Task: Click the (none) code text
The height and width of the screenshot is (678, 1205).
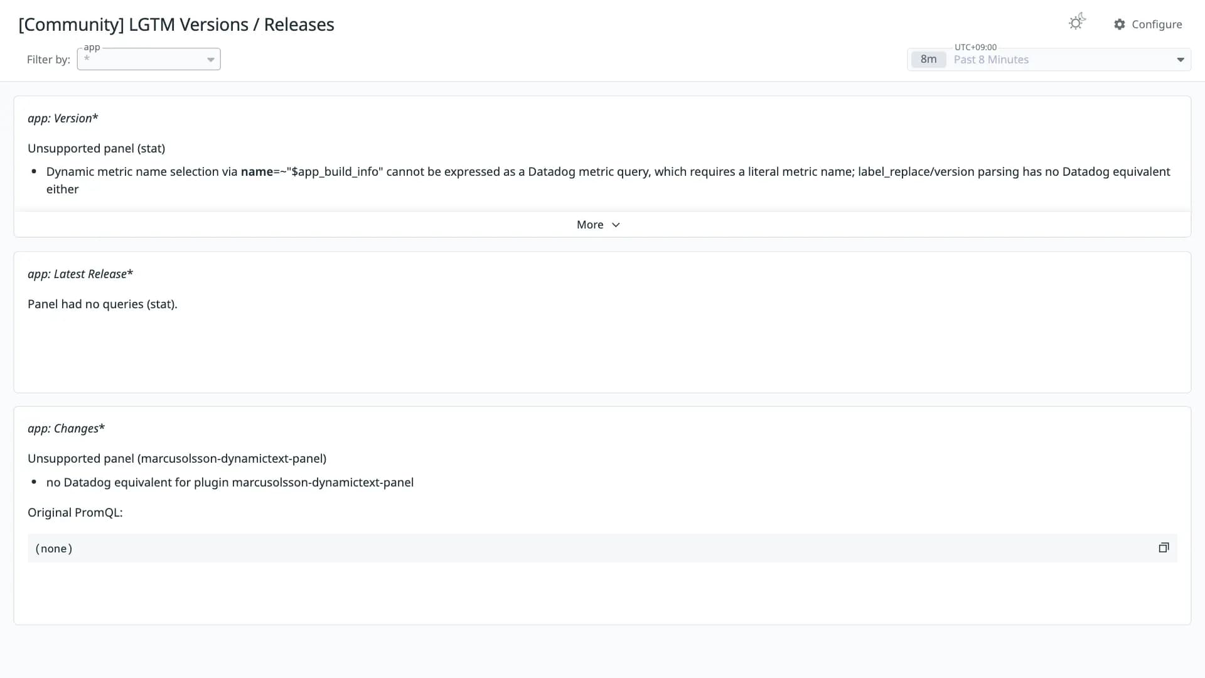Action: 54,549
